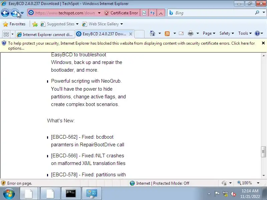This screenshot has width=267, height=200.
Task: Open a new blank tab
Action: click(x=140, y=34)
